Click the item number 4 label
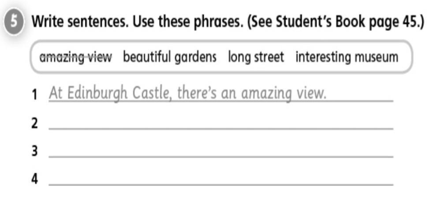 point(34,179)
